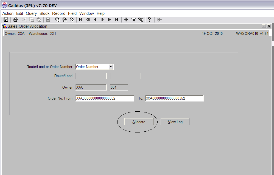The width and height of the screenshot is (274, 175).
Task: Click the Allocate button
Action: pyautogui.click(x=139, y=122)
